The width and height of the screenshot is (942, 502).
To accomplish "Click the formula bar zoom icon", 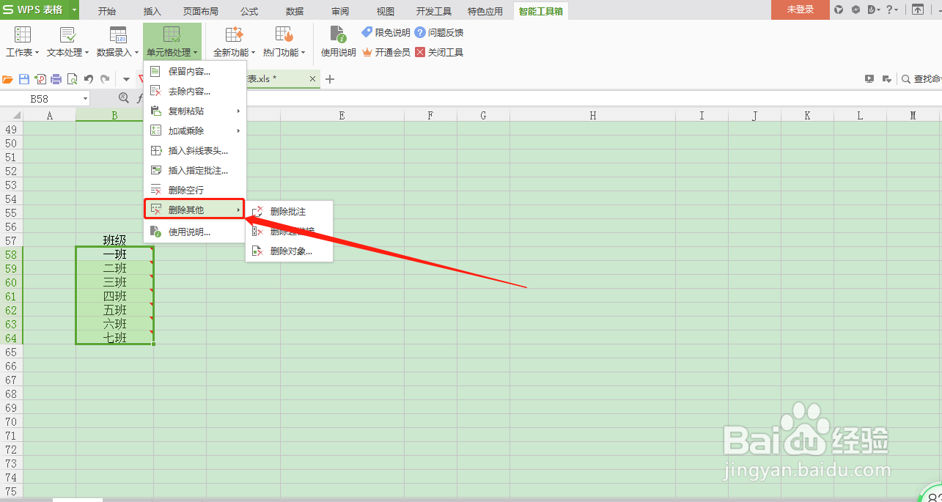I will 124,98.
